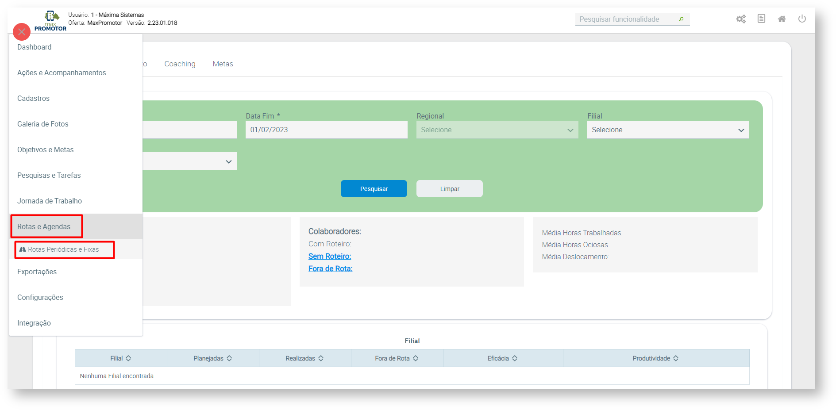Click the Data Fim date field
Image resolution: width=836 pixels, height=410 pixels.
click(327, 130)
